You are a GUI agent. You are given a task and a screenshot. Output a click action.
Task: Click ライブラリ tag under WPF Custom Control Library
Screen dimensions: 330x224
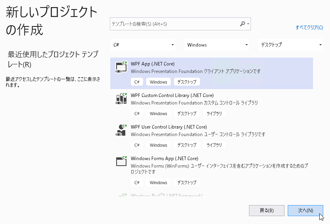pos(214,114)
